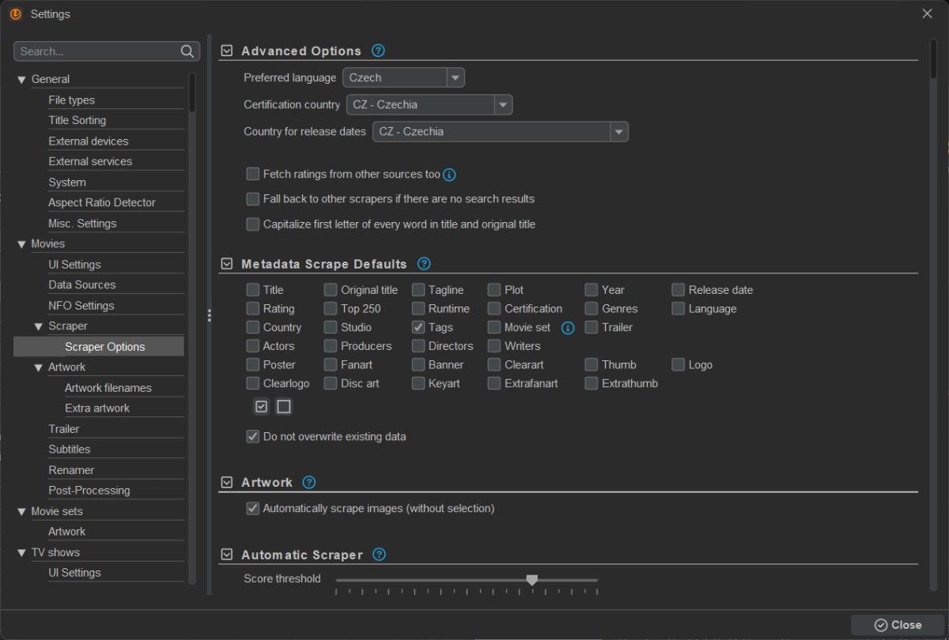The height and width of the screenshot is (640, 949).
Task: Open the Certification country dropdown
Action: [502, 104]
